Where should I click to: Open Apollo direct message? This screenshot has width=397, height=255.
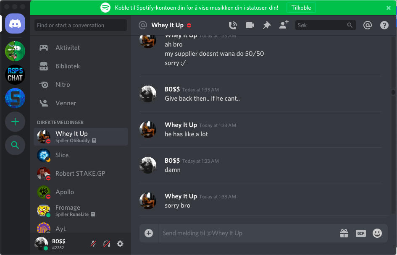(x=81, y=192)
